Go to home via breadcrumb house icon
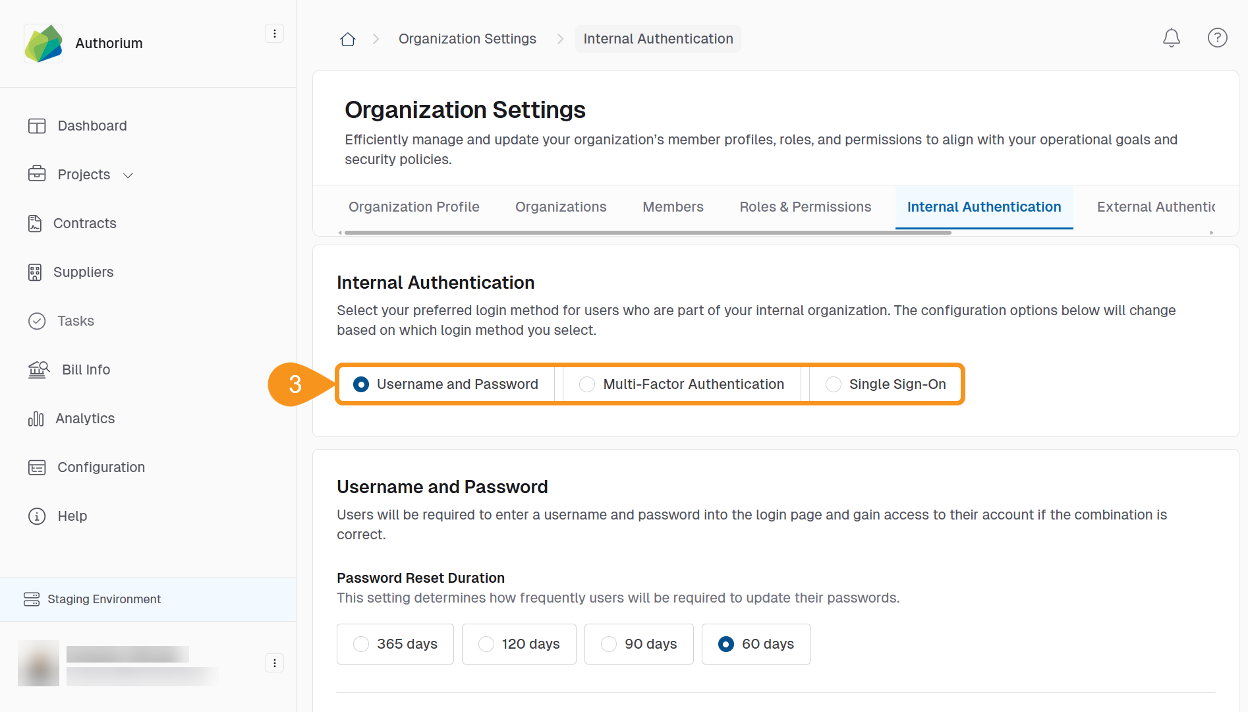 coord(348,40)
